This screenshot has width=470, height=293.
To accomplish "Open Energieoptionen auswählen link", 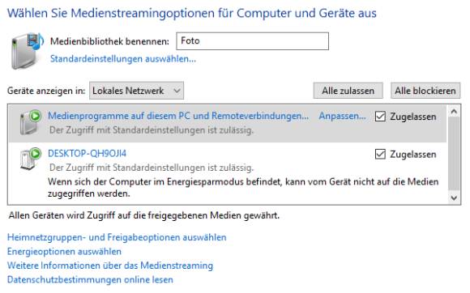I will click(x=64, y=252).
